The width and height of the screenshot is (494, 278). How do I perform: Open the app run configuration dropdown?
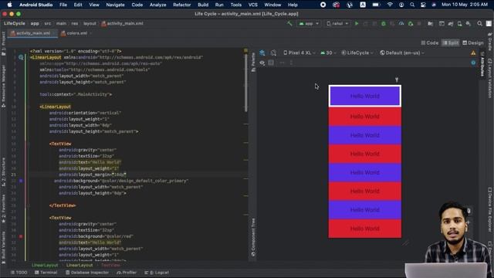[x=309, y=24]
